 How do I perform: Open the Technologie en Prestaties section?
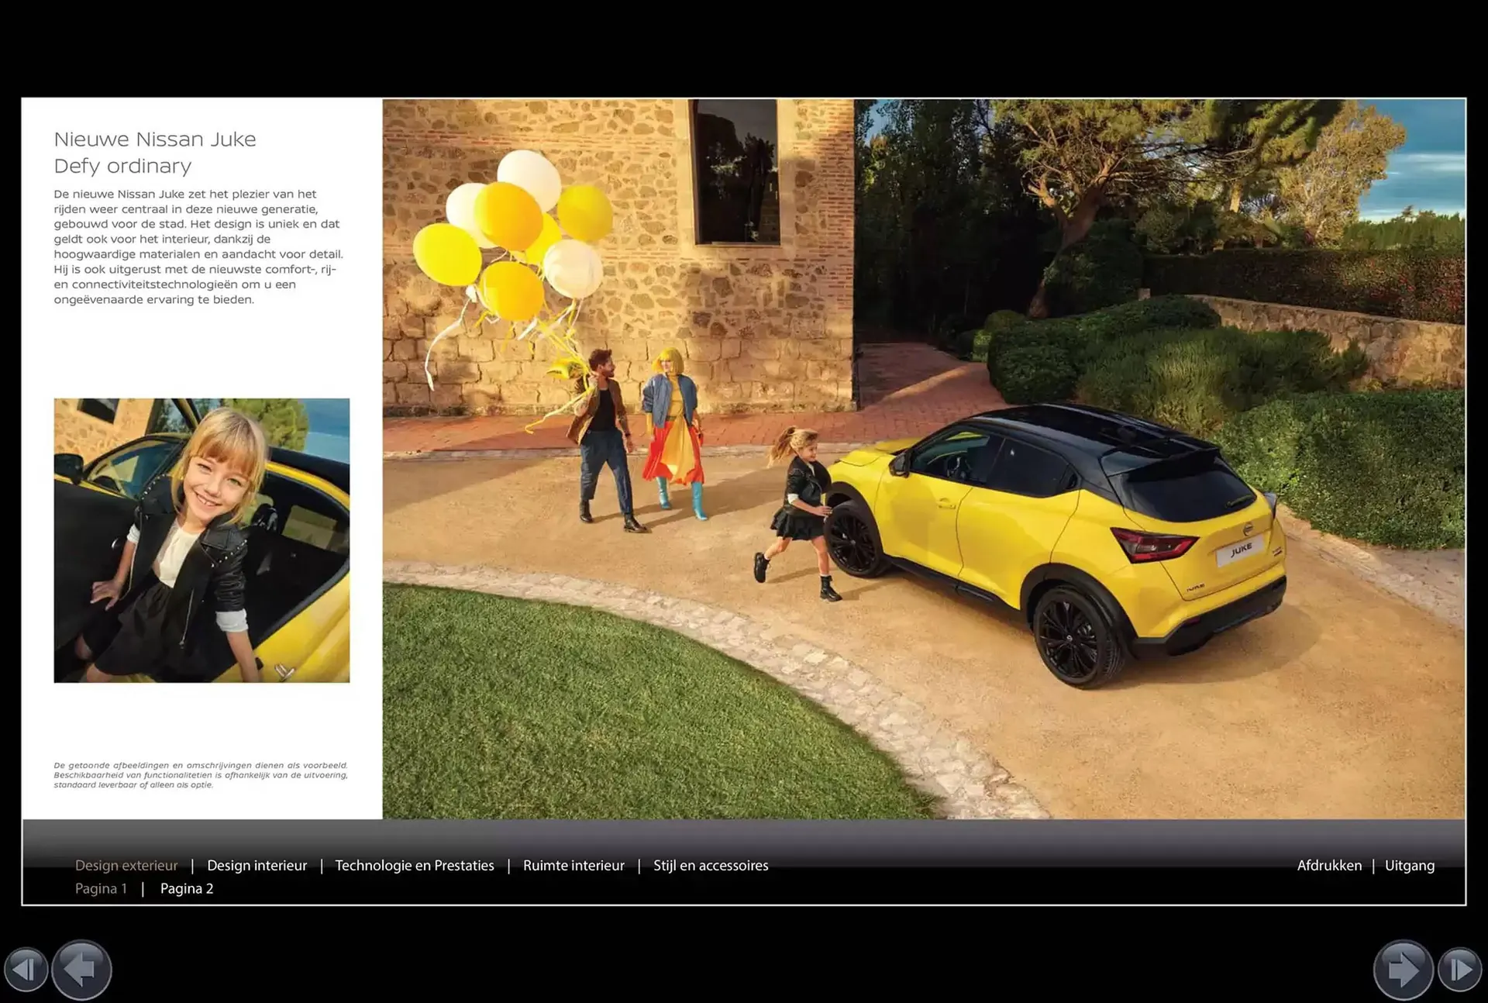[x=415, y=865]
